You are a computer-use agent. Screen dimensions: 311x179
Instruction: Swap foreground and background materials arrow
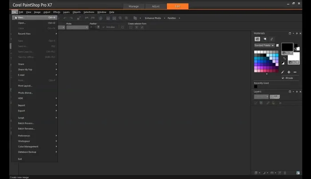pyautogui.click(x=285, y=58)
